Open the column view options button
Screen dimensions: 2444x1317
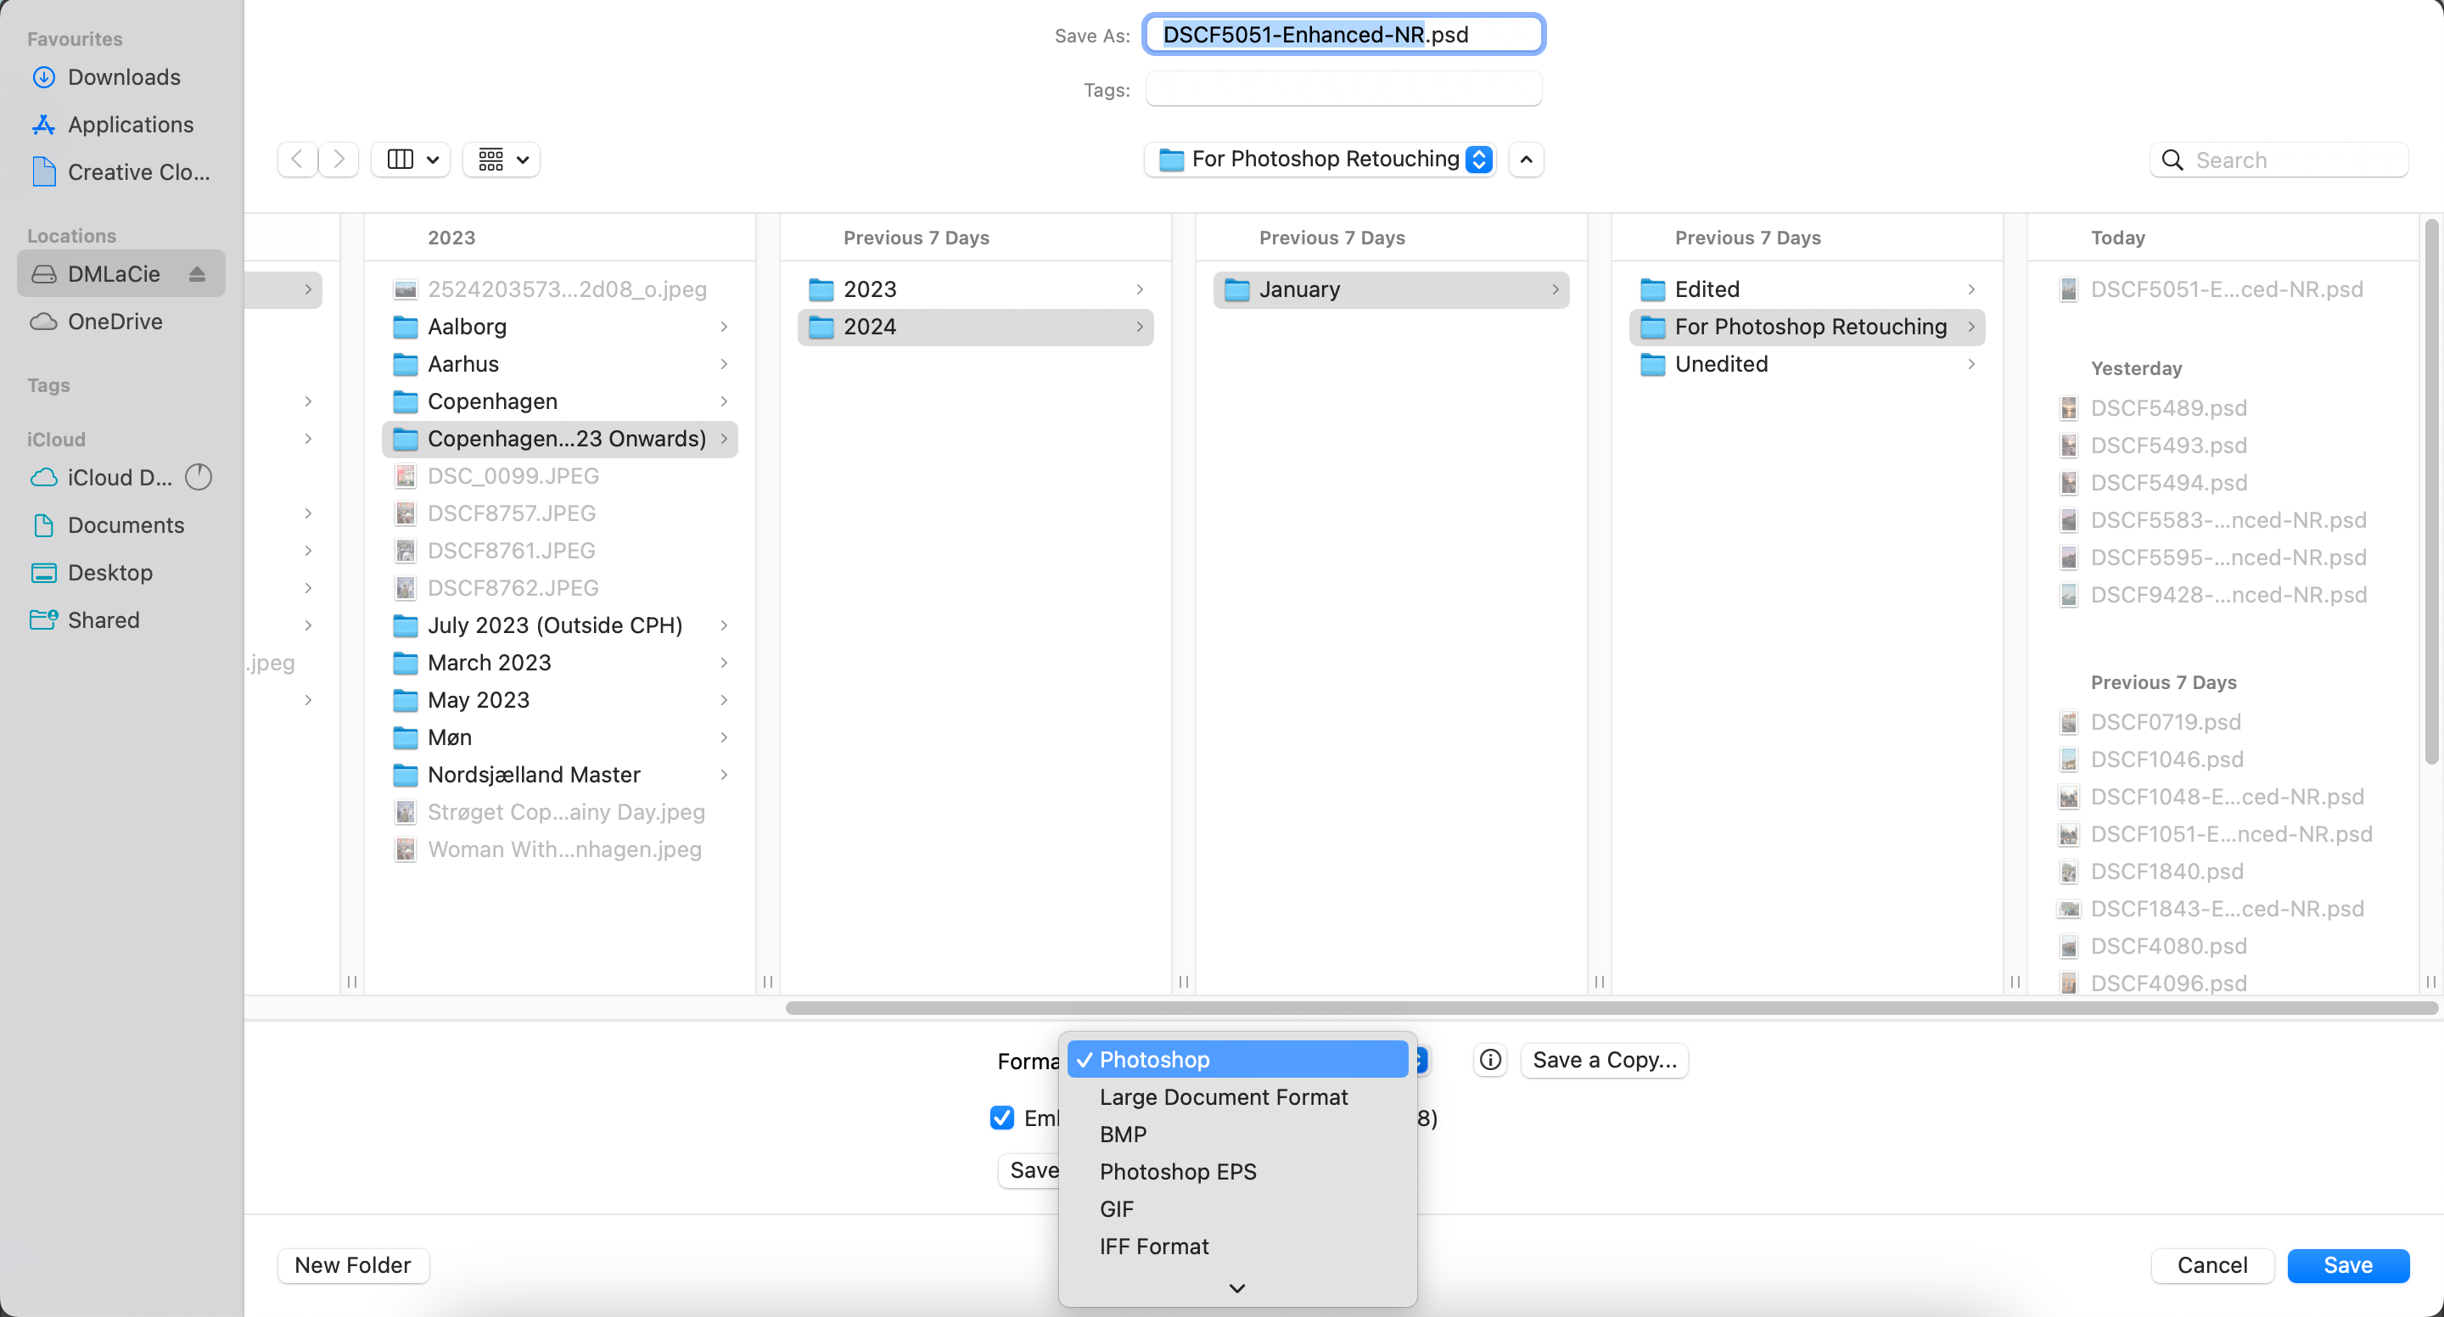[x=412, y=160]
